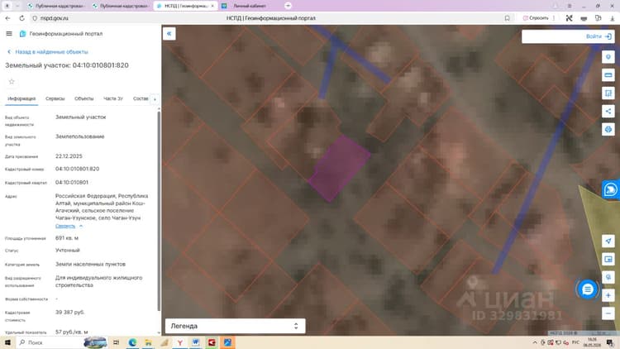
Task: Go back to Назад в найденные объекты
Action: [48, 52]
